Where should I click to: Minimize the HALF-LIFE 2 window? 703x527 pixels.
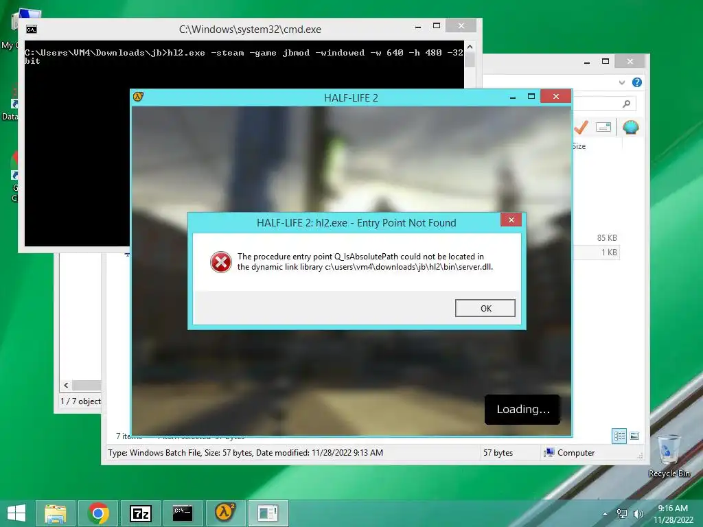coord(512,97)
